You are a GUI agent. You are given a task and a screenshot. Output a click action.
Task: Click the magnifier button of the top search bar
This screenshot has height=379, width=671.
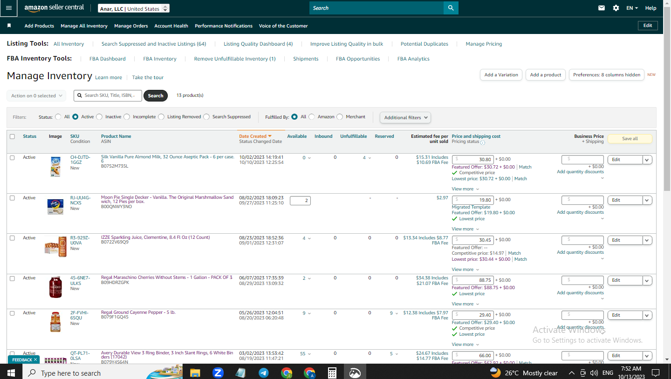(x=451, y=8)
